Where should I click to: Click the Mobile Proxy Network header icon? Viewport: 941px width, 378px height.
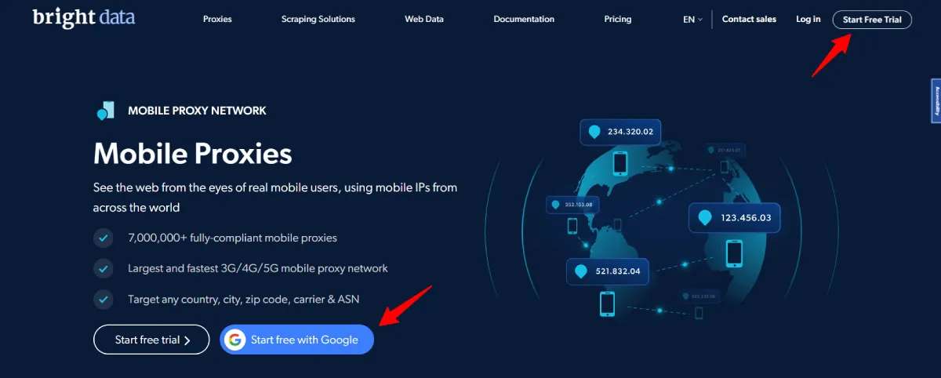[x=106, y=111]
